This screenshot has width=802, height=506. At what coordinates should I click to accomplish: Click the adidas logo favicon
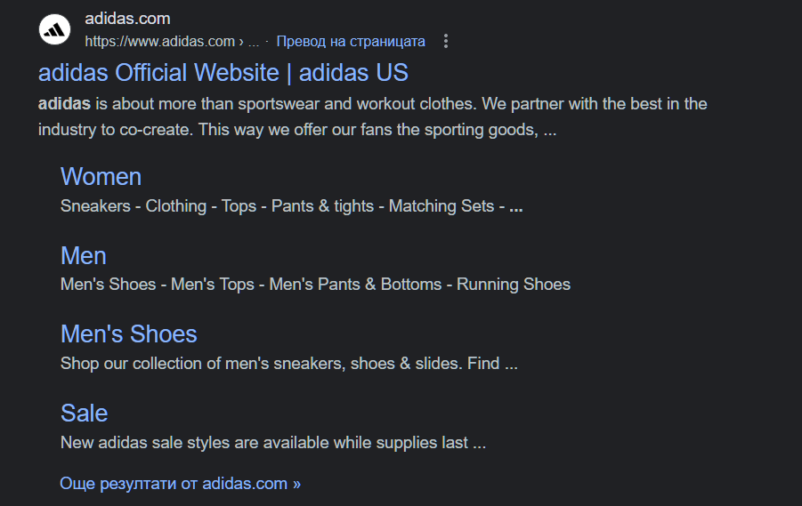pyautogui.click(x=54, y=29)
